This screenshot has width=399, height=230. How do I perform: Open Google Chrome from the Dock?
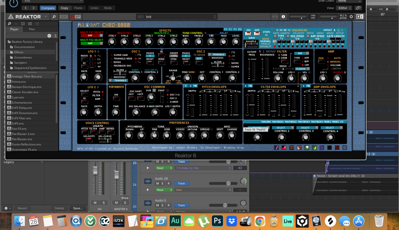click(x=260, y=220)
